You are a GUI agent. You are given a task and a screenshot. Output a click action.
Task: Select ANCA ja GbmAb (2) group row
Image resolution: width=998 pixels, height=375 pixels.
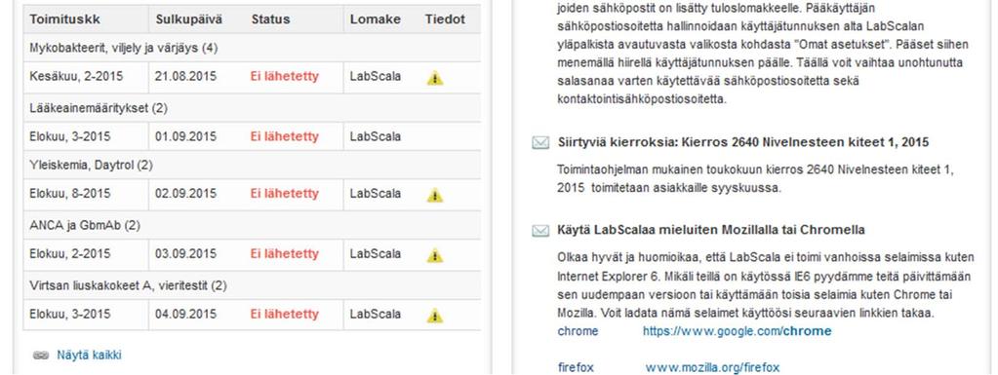click(x=252, y=226)
